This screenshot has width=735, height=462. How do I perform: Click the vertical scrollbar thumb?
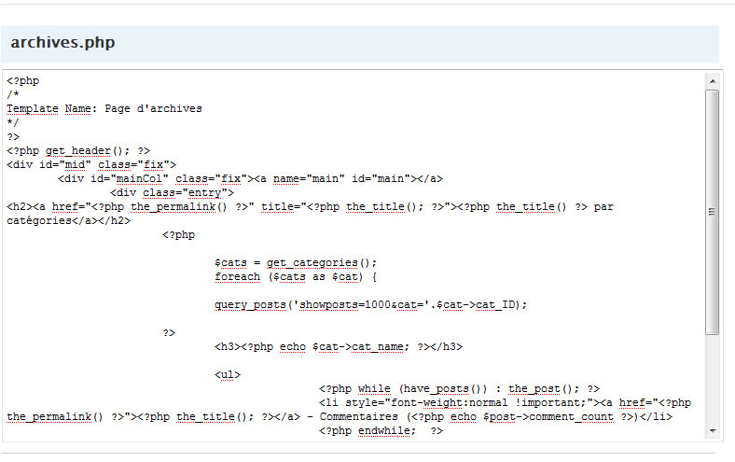tap(713, 212)
